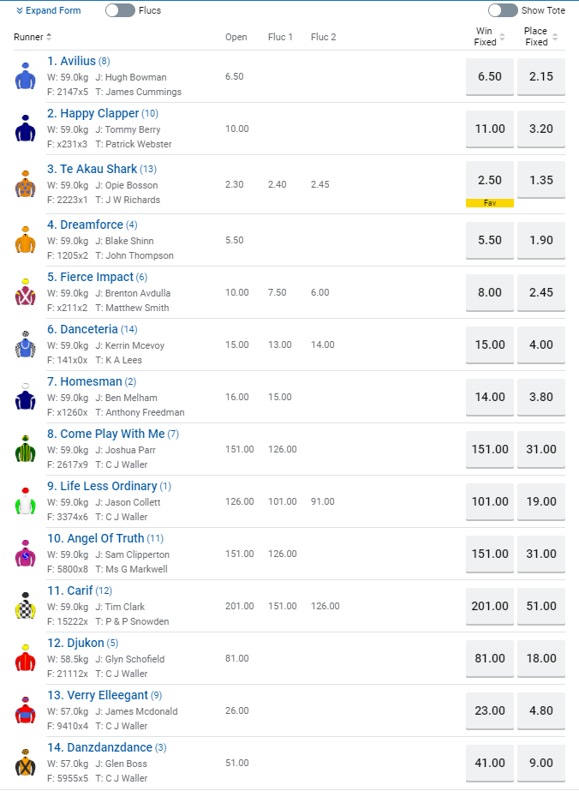Click Dreamforce orange jockey silks icon
579x791 pixels.
click(x=25, y=240)
